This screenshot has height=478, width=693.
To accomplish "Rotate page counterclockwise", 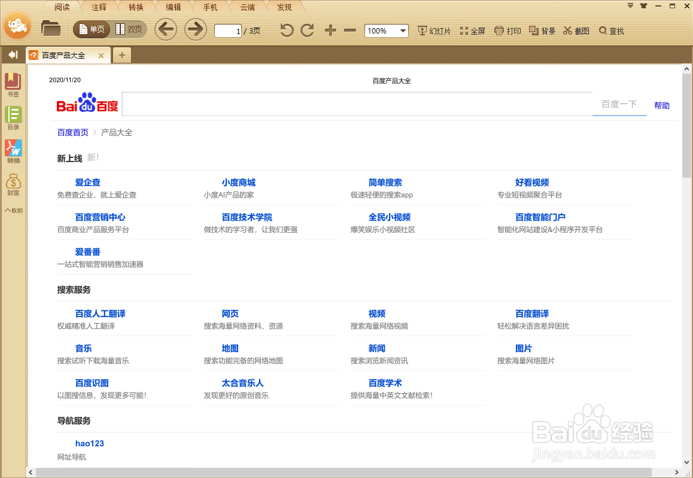I will coord(287,31).
